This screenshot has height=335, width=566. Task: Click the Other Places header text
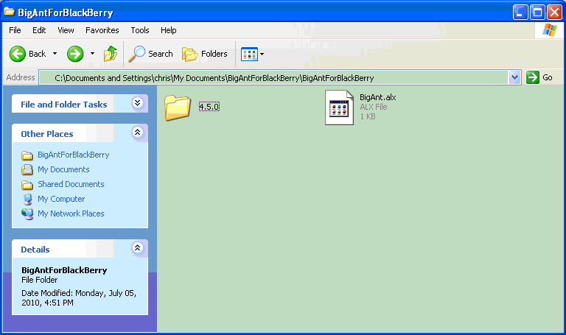[x=47, y=134]
